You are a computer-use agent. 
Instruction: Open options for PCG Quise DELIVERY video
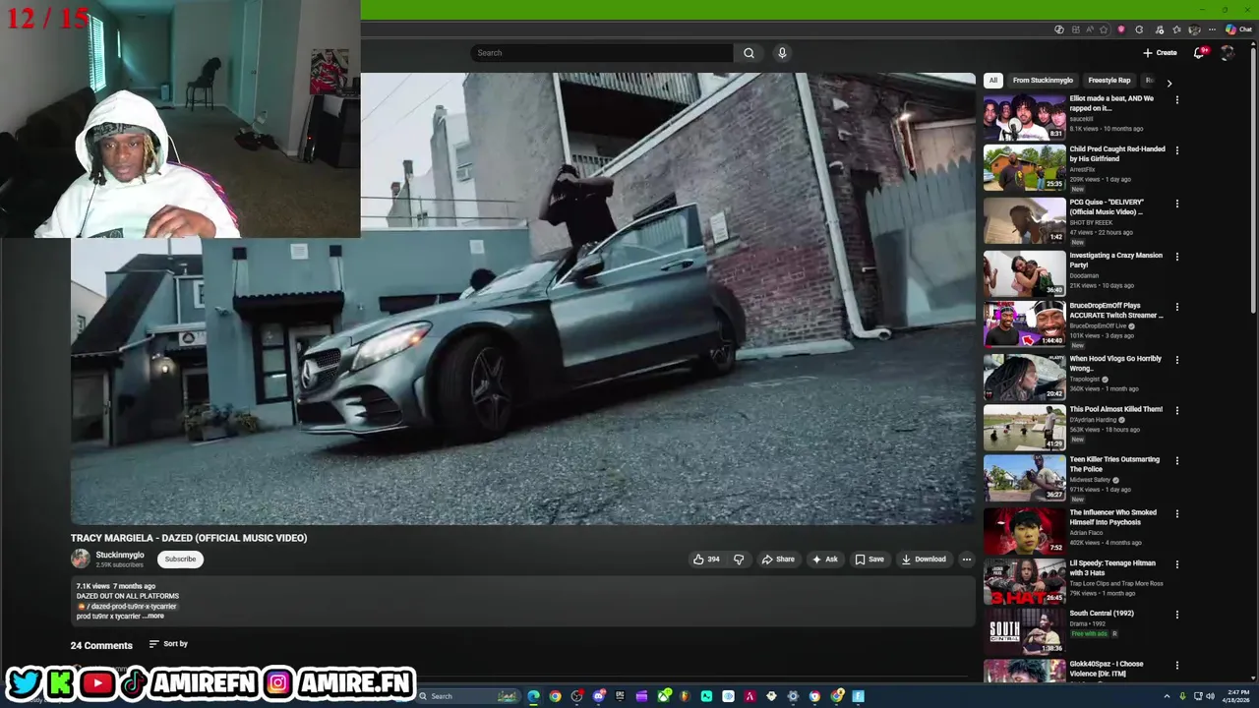1176,204
